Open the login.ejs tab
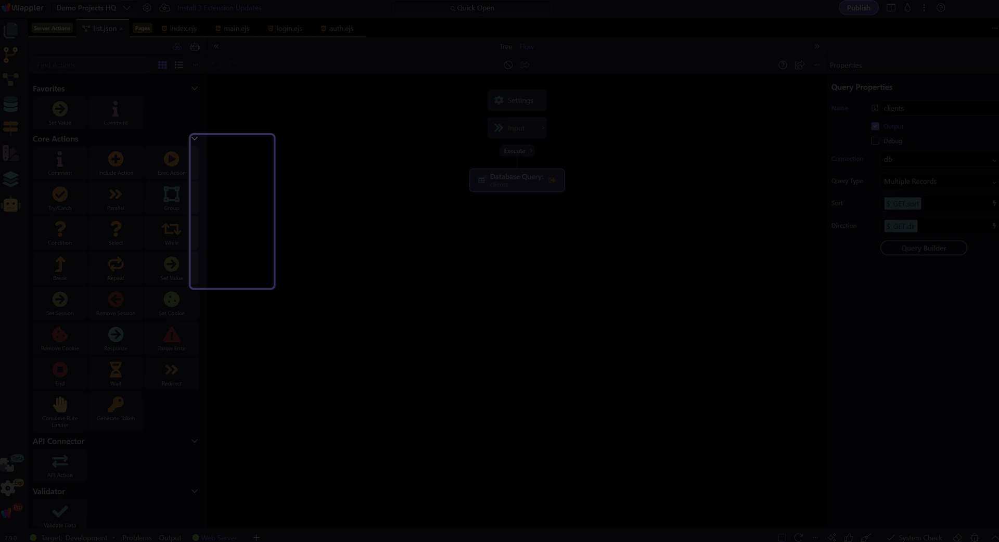The width and height of the screenshot is (999, 542). (x=289, y=29)
